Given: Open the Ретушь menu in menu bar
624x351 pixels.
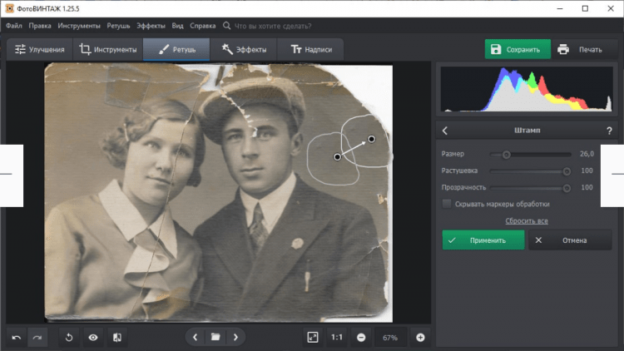Looking at the screenshot, I should [x=118, y=26].
